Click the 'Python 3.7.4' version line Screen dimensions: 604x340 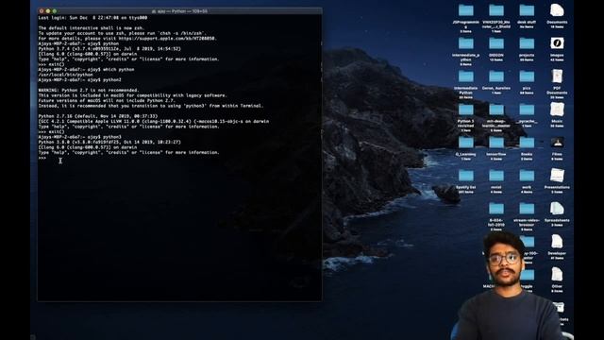point(109,49)
